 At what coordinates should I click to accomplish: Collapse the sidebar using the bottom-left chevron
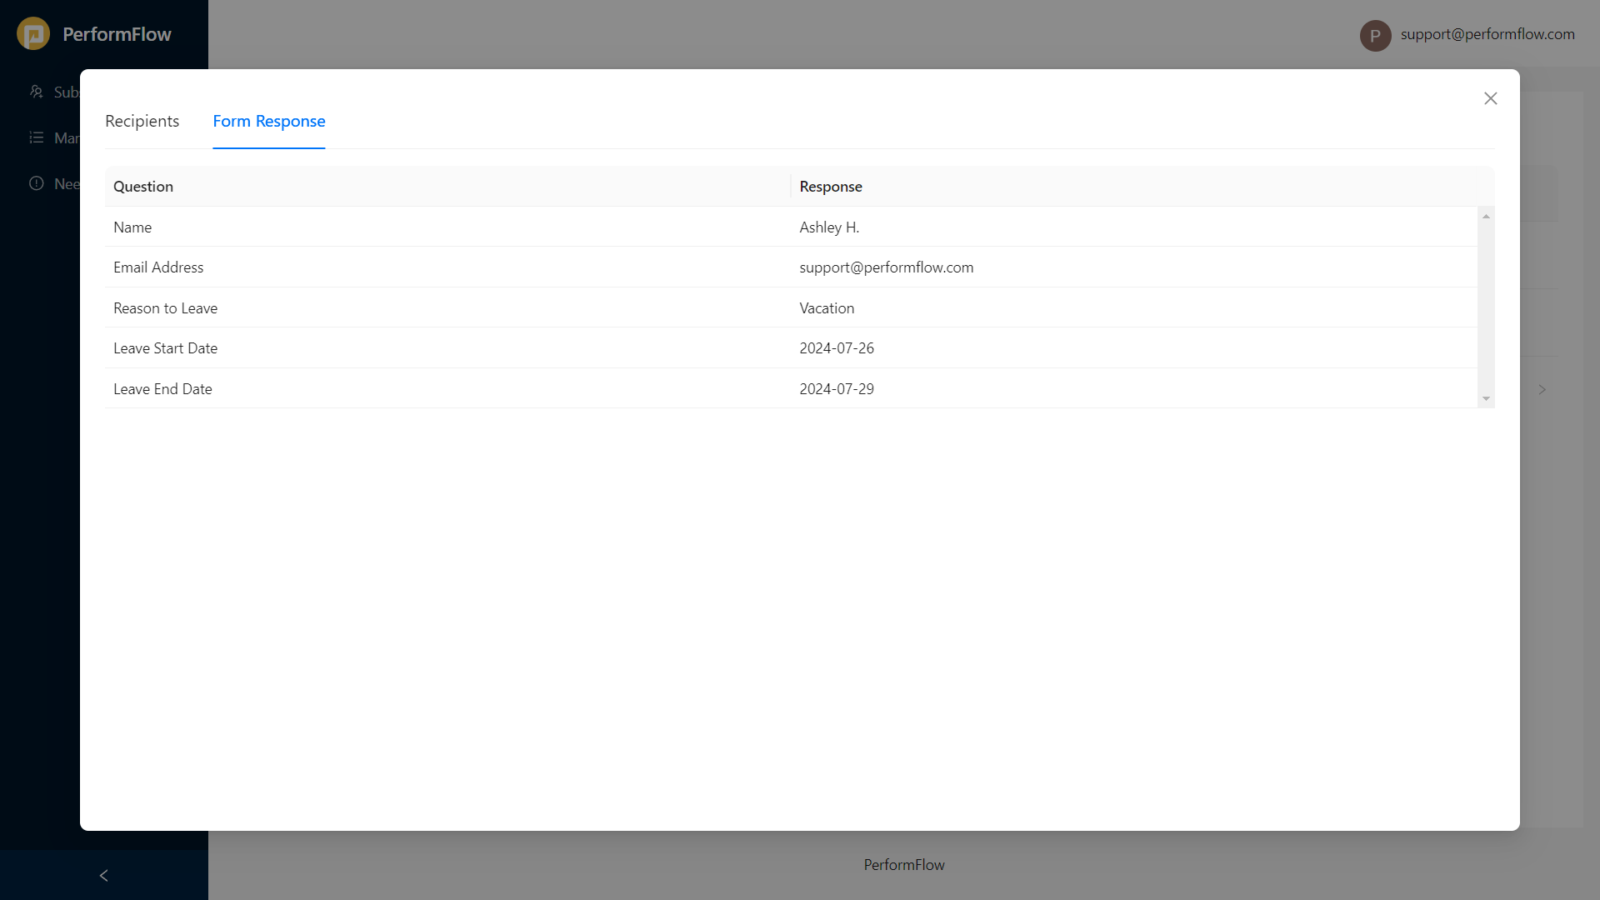tap(103, 875)
